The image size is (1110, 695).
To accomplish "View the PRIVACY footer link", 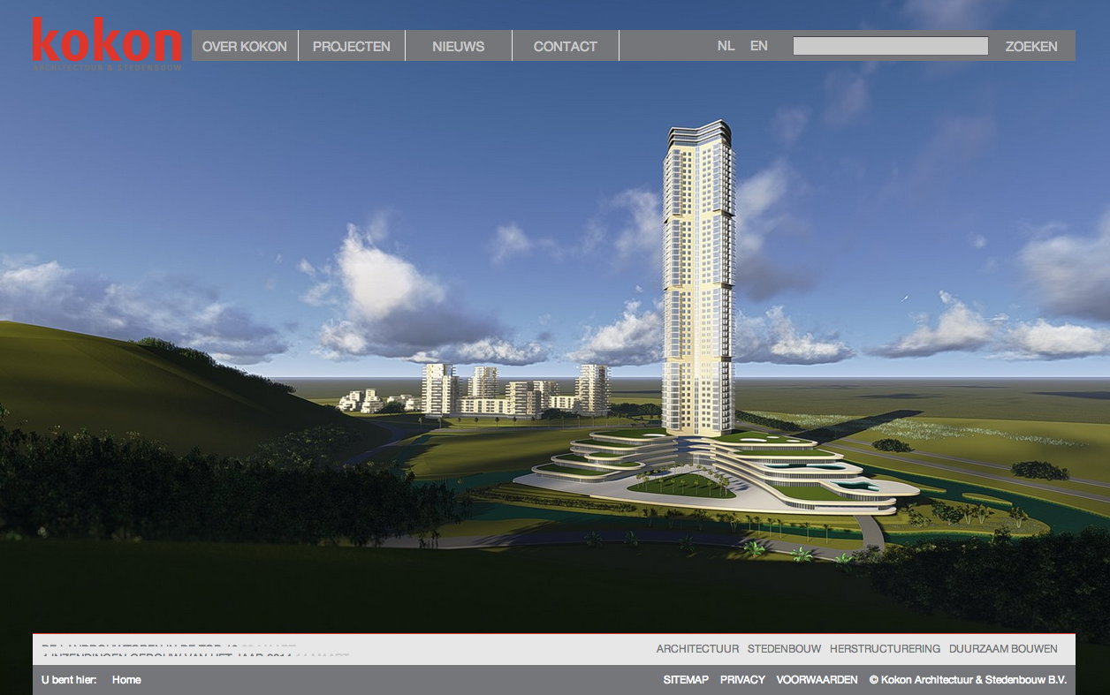I will (742, 680).
